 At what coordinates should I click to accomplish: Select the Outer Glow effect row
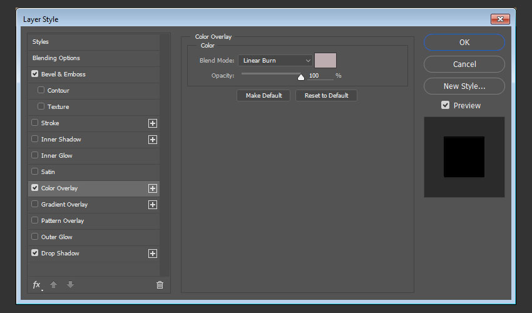(57, 237)
